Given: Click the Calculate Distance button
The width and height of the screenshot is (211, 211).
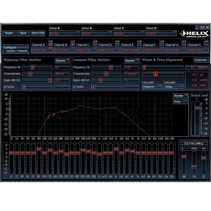Looking at the screenshot, I should (x=152, y=87).
